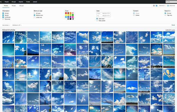Deselect the checked cyan color swatch
Screen dimensions: 177x112
point(66,17)
